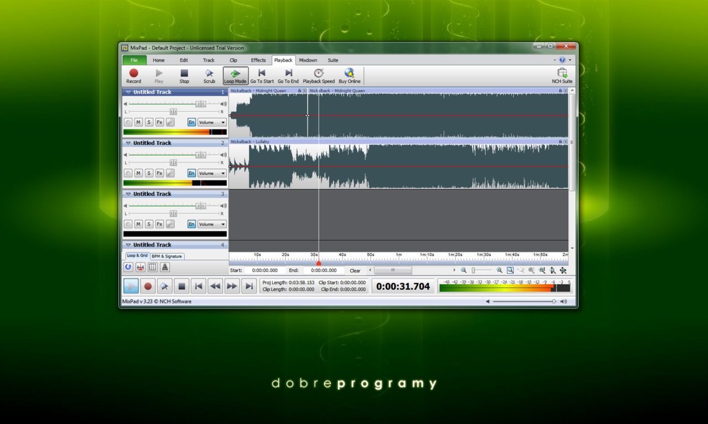708x424 pixels.
Task: Arm track 1 for recording
Action: [128, 122]
